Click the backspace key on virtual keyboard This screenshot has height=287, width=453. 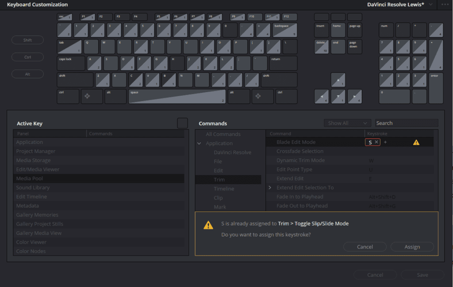click(x=284, y=30)
